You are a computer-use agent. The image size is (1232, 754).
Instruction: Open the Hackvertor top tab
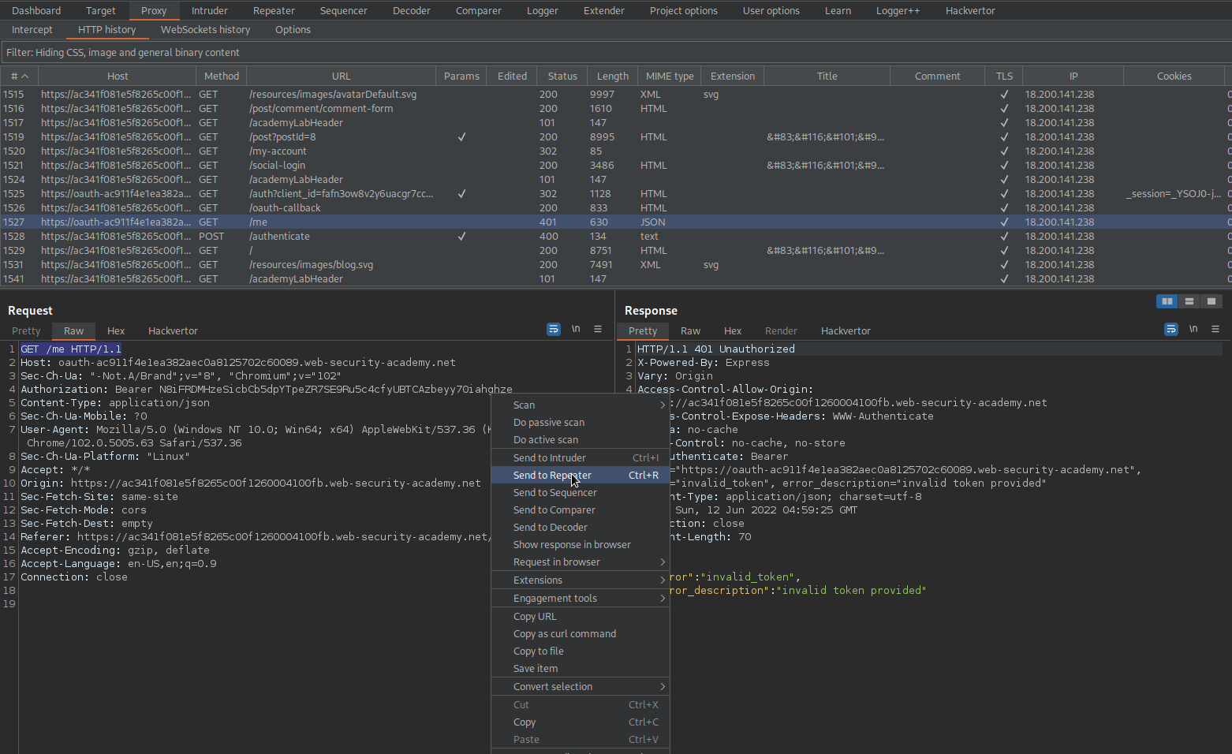[x=970, y=10]
